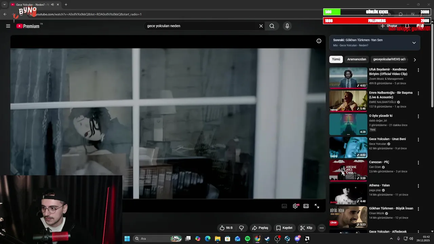This screenshot has width=434, height=244.
Task: Open the O öyle yücedir ki thumbnail
Action: (x=348, y=124)
